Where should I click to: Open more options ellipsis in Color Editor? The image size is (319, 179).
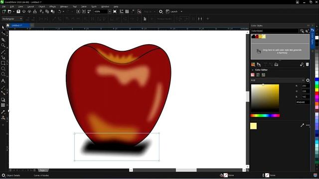tap(308, 125)
